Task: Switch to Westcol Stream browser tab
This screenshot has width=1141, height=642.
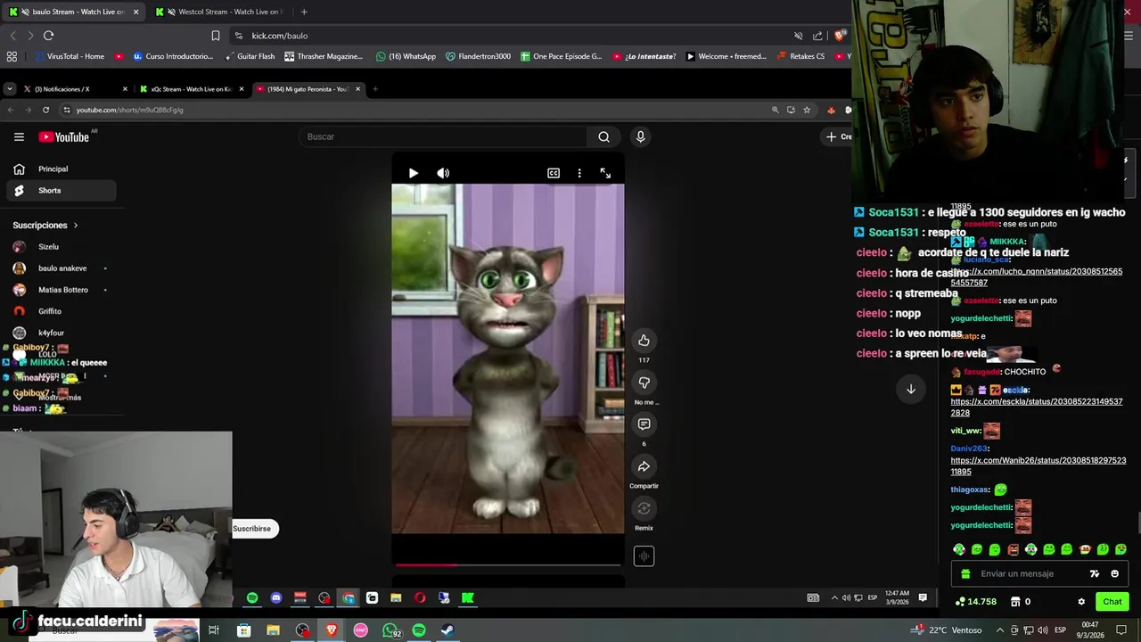Action: point(218,12)
